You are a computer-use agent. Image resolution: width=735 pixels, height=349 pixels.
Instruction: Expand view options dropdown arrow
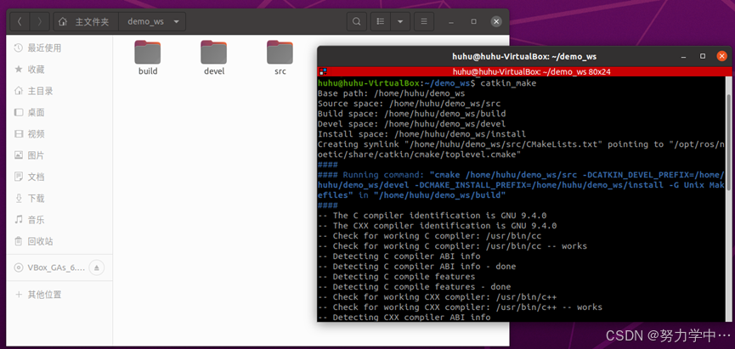pyautogui.click(x=400, y=21)
